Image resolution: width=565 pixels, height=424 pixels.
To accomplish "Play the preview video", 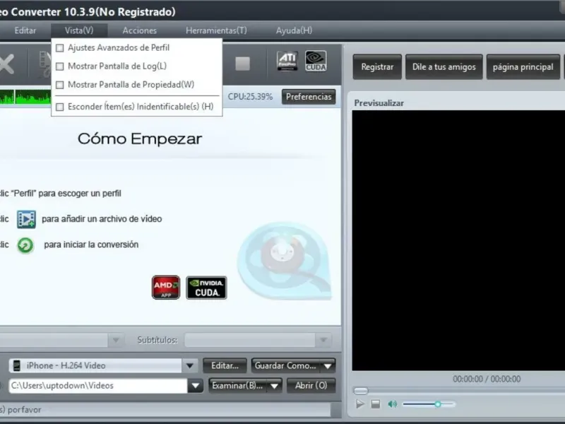I will [360, 404].
